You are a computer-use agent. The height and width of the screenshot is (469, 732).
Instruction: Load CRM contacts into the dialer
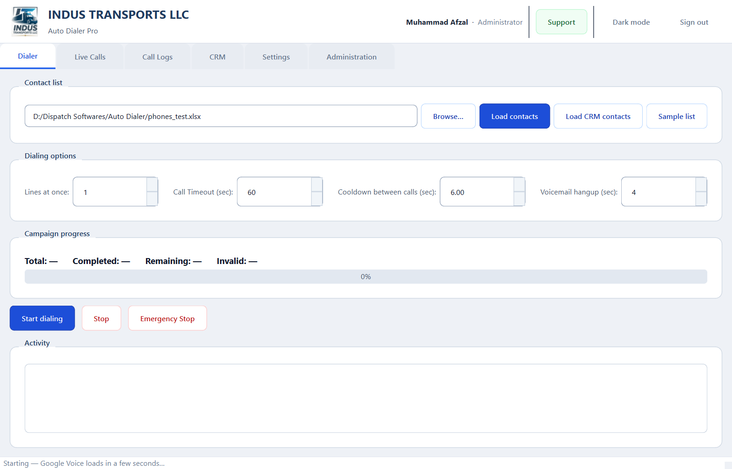[x=598, y=116]
